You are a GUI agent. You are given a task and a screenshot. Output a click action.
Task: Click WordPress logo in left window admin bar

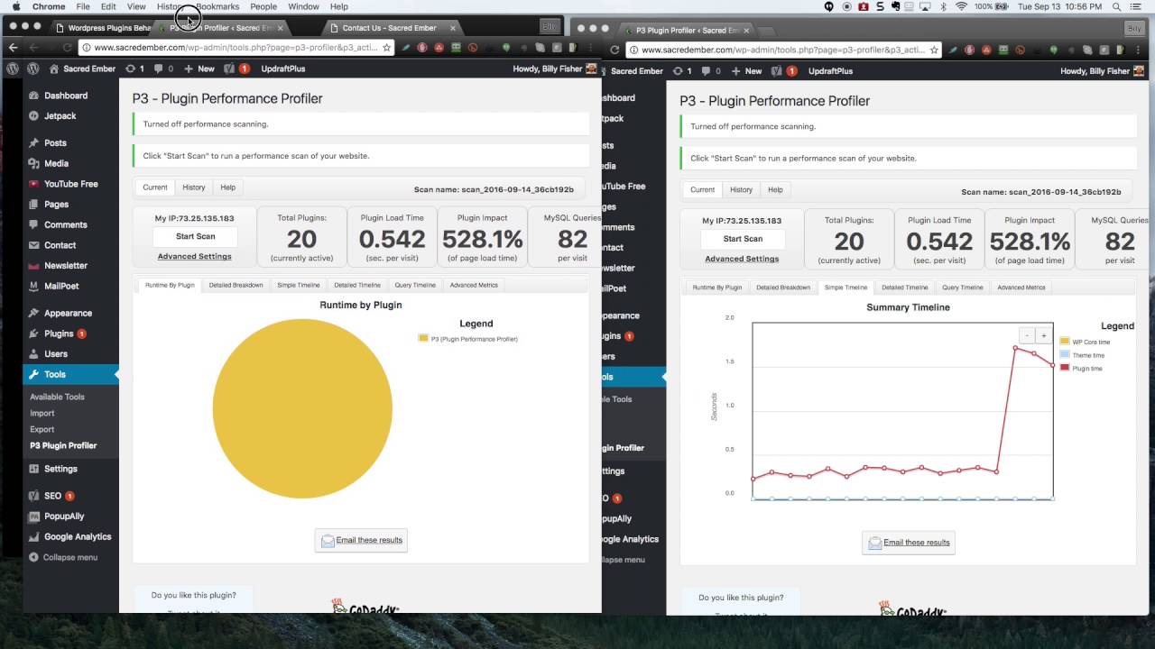coord(32,69)
